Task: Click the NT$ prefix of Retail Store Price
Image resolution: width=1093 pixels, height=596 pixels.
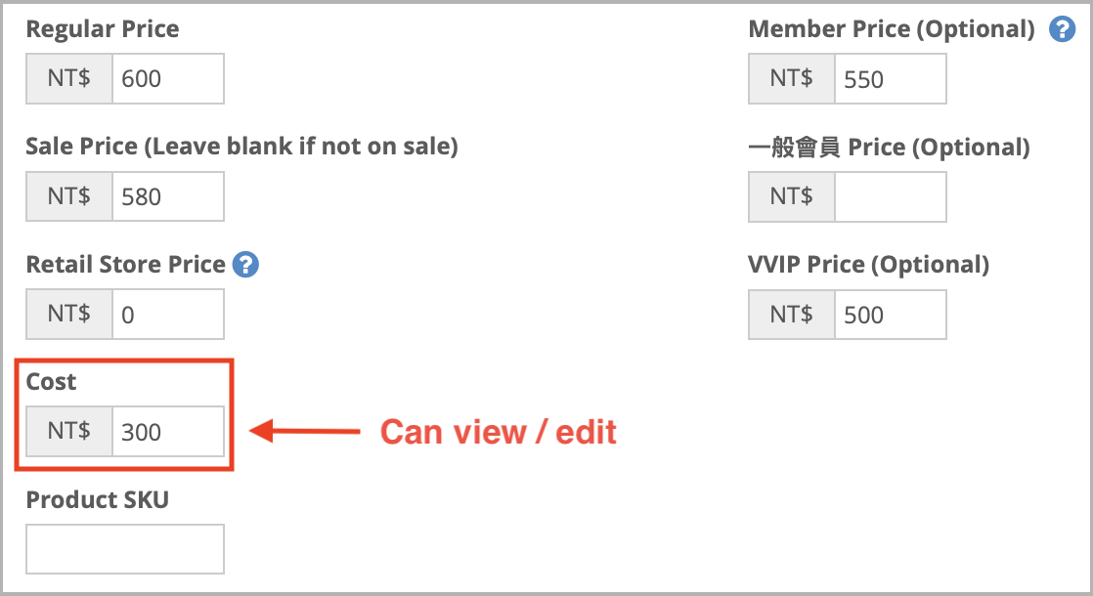Action: [69, 315]
